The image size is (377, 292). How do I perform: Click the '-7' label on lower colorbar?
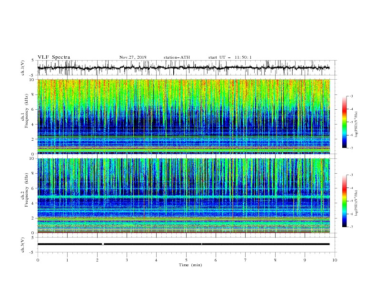click(351, 227)
